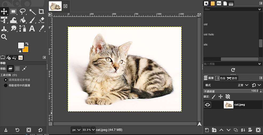Open the px units dropdown
Image resolution: width=263 pixels, height=135 pixels.
click(76, 130)
